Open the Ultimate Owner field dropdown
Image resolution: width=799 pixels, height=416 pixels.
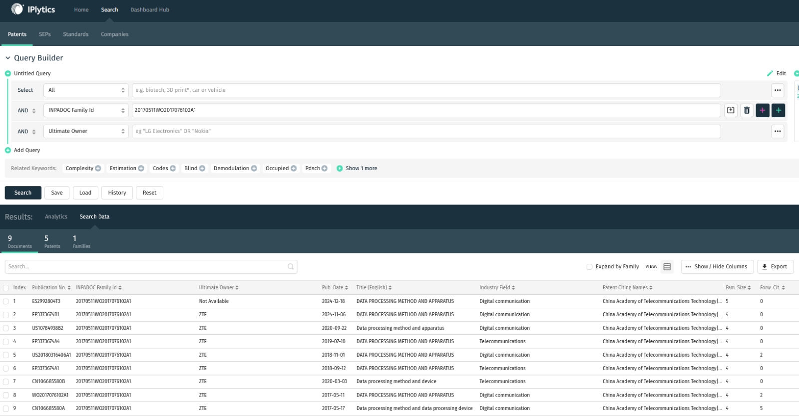coord(86,131)
